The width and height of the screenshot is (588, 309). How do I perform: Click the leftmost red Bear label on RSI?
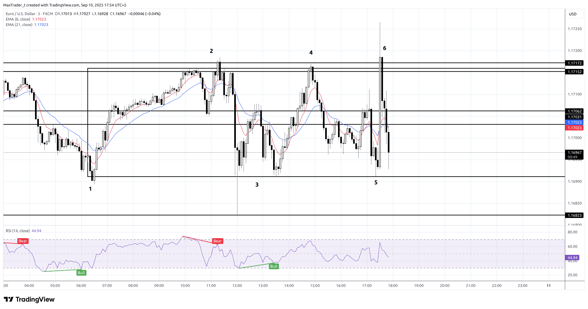tap(23, 241)
